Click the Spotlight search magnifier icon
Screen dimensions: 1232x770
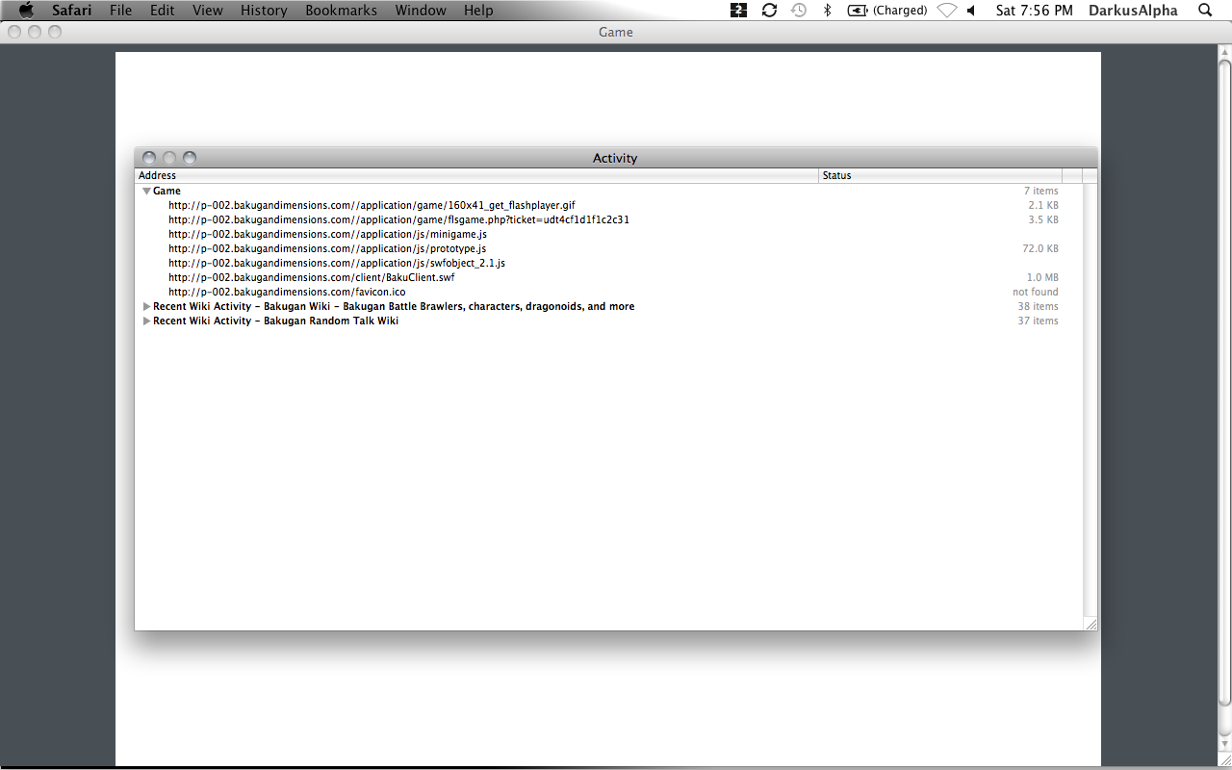click(x=1205, y=11)
